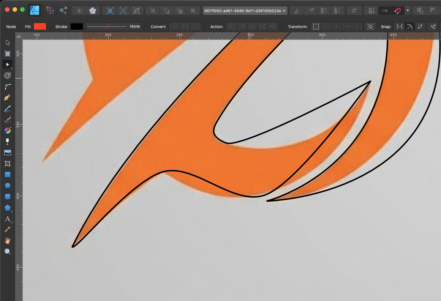Select the Pen tool
The height and width of the screenshot is (301, 441).
coord(8,98)
